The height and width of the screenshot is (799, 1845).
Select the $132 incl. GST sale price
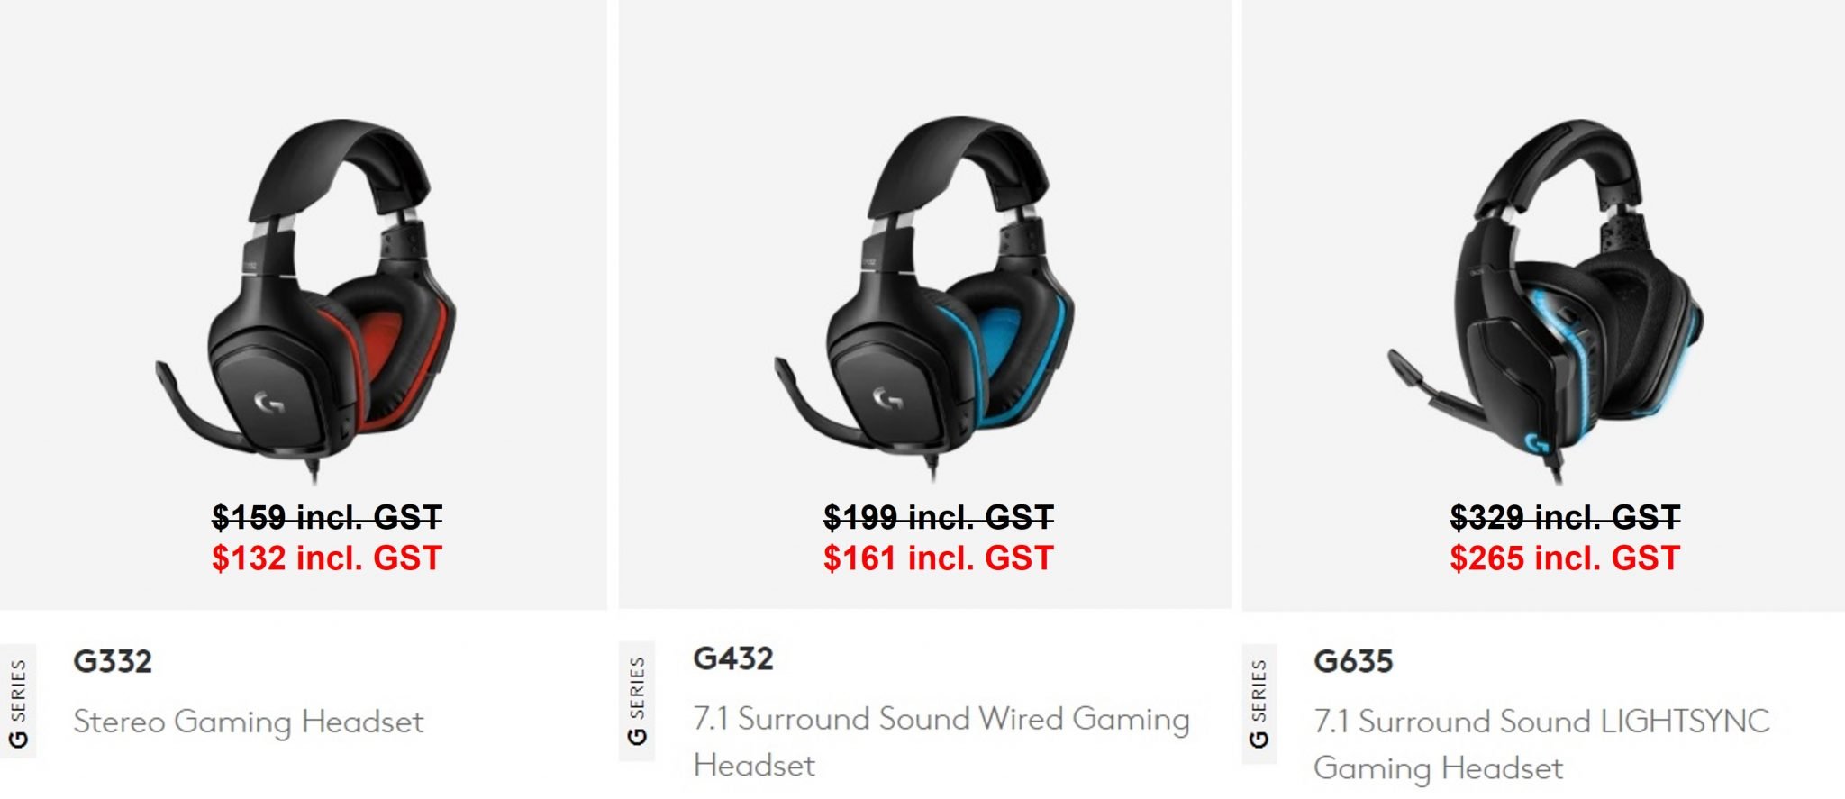327,558
